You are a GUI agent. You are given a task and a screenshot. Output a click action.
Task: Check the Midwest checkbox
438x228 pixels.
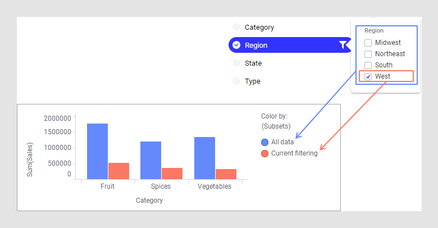pos(368,43)
